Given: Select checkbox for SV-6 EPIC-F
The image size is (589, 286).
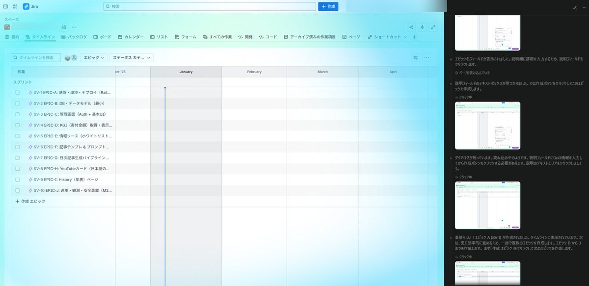Looking at the screenshot, I should [x=17, y=147].
